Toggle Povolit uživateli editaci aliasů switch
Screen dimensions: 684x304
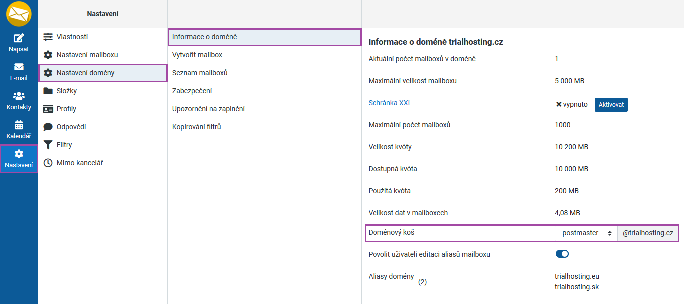click(x=562, y=254)
